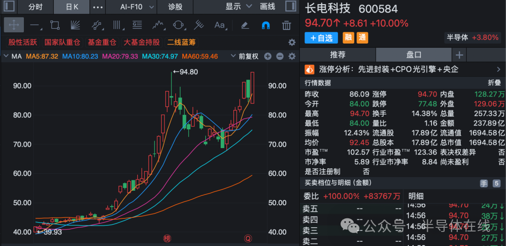Select the horizontal line drawing tool
The image size is (506, 246).
[35, 25]
